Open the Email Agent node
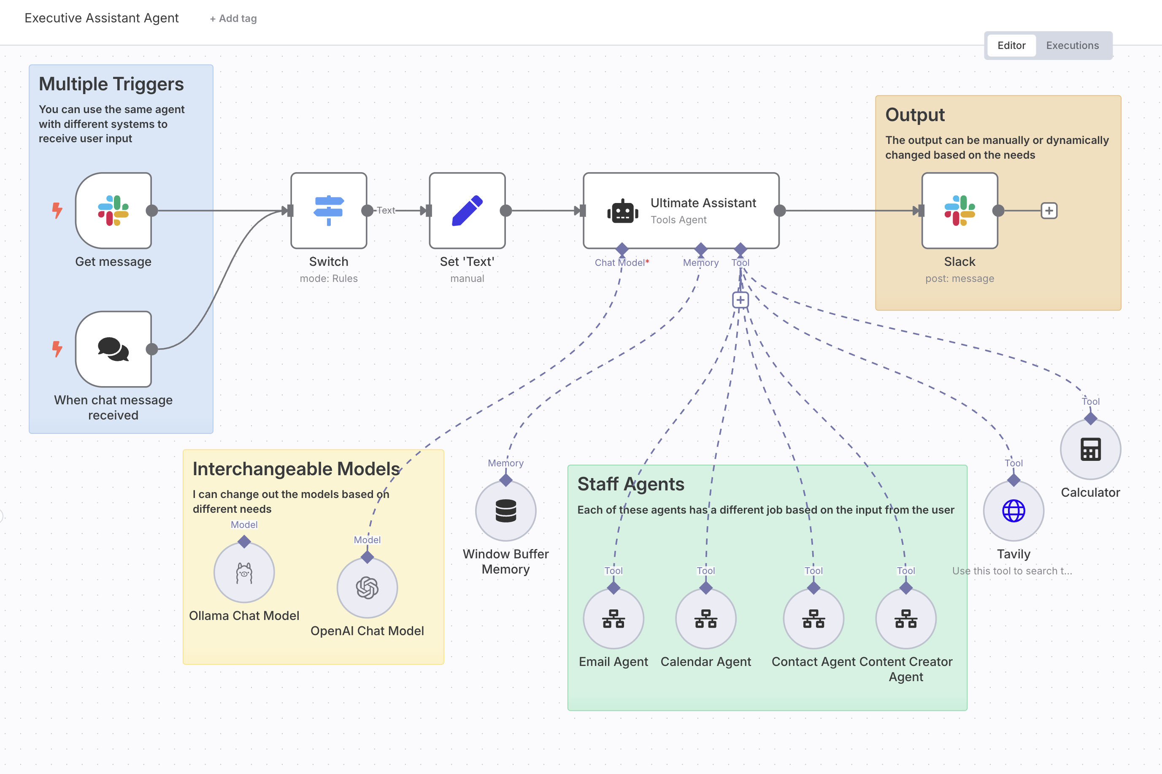 pos(613,619)
